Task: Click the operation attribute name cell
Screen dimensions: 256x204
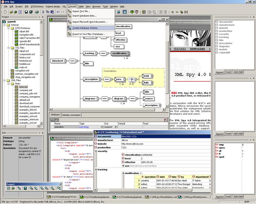Action: pos(66,127)
